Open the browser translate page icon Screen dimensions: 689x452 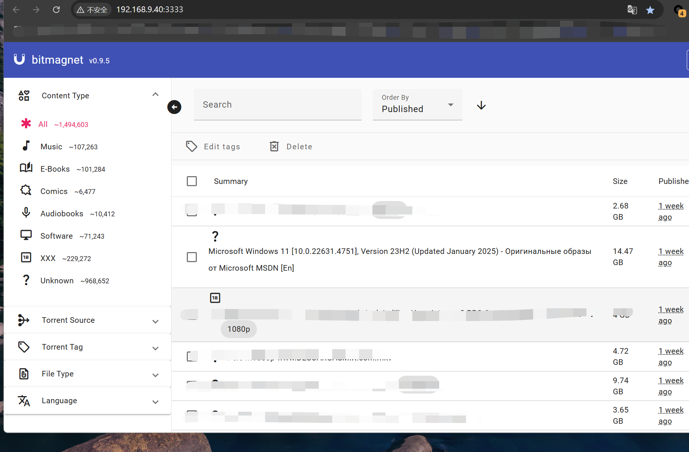pyautogui.click(x=632, y=10)
